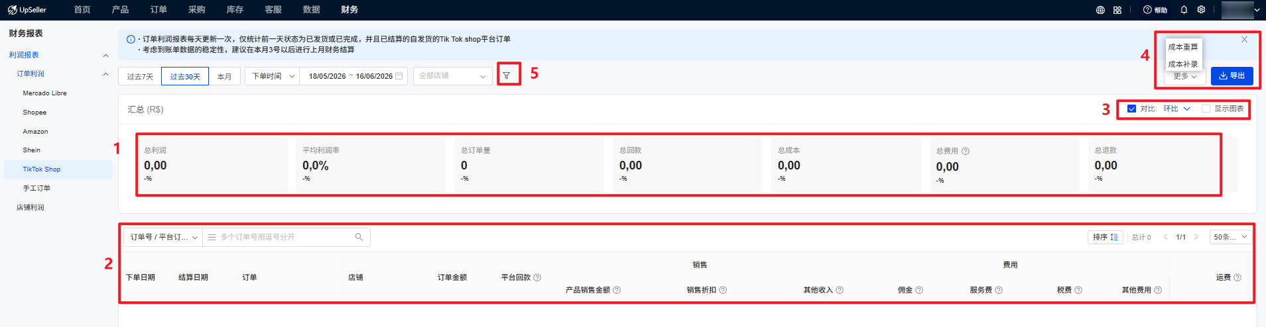Click help icon next to 销售折扣
The width and height of the screenshot is (1266, 327).
coord(723,290)
